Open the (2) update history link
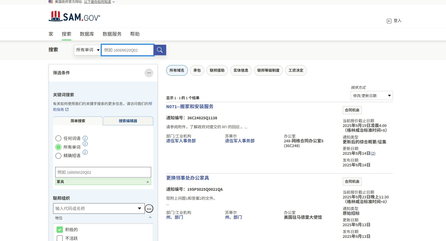Viewport: 446px width, 241px height. (x=373, y=153)
